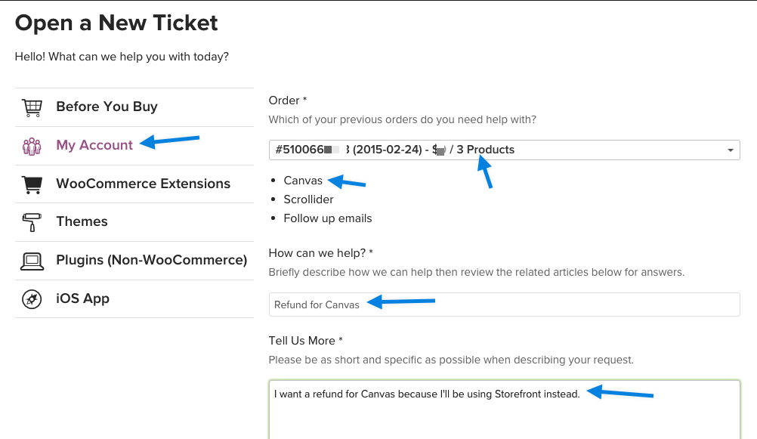757x439 pixels.
Task: Click the shopping cart outline icon for Before You Buy
Action: point(32,107)
